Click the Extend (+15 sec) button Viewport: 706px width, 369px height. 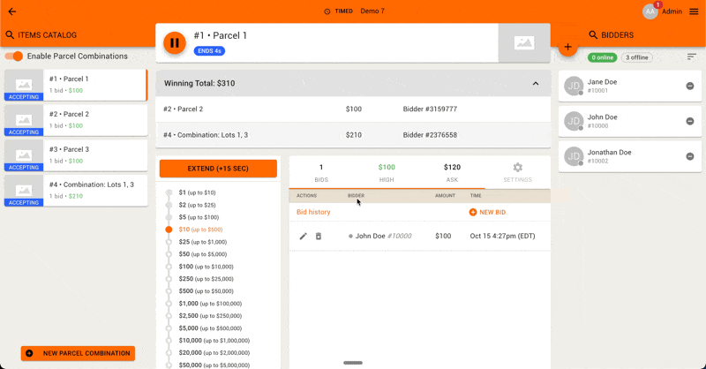click(x=218, y=168)
